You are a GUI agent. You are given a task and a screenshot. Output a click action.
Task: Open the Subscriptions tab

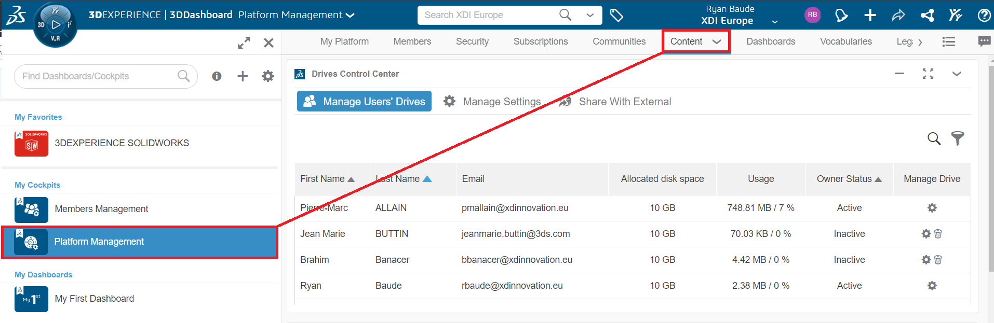pyautogui.click(x=540, y=41)
